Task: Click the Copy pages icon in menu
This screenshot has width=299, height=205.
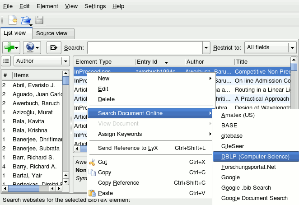Action: tap(92, 172)
